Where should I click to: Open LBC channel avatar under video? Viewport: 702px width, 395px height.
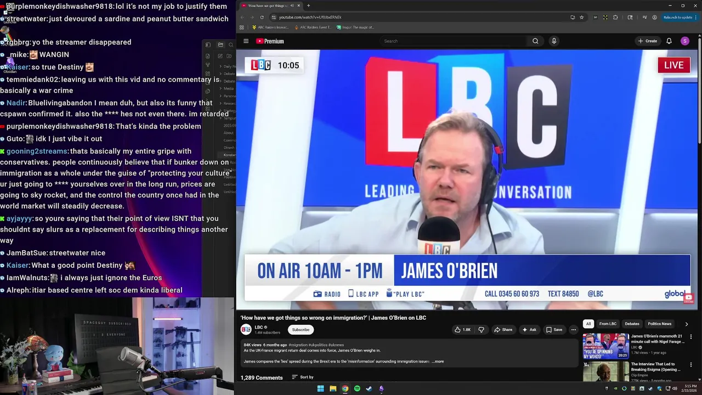coord(246,329)
